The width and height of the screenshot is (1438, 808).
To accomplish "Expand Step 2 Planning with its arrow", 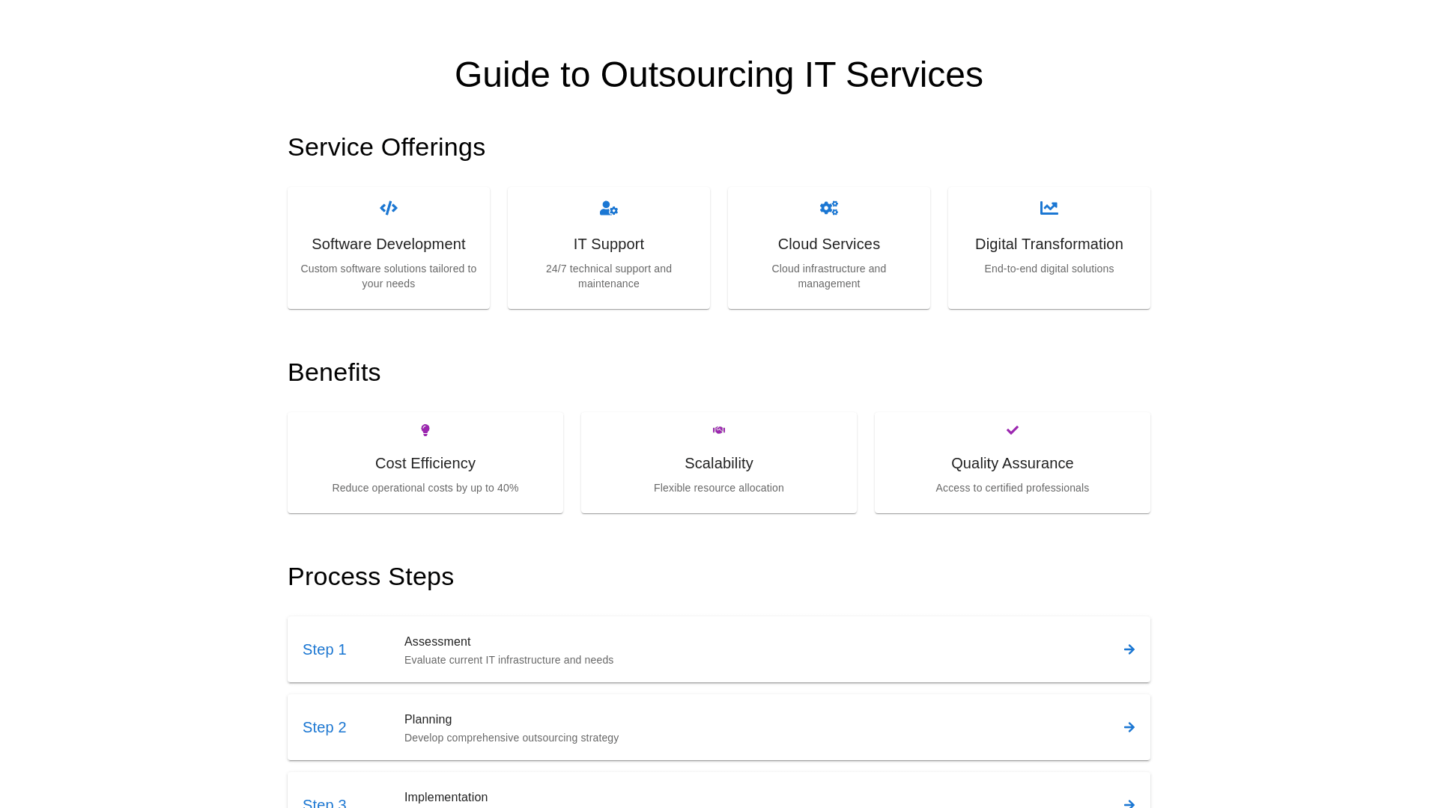I will pos(1129,727).
